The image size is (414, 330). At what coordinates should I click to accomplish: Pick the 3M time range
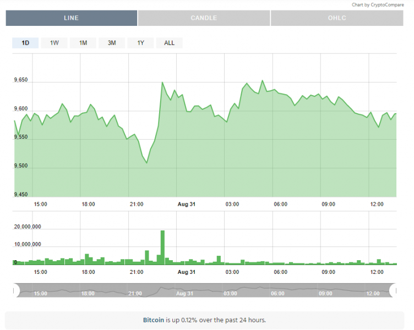coord(112,43)
